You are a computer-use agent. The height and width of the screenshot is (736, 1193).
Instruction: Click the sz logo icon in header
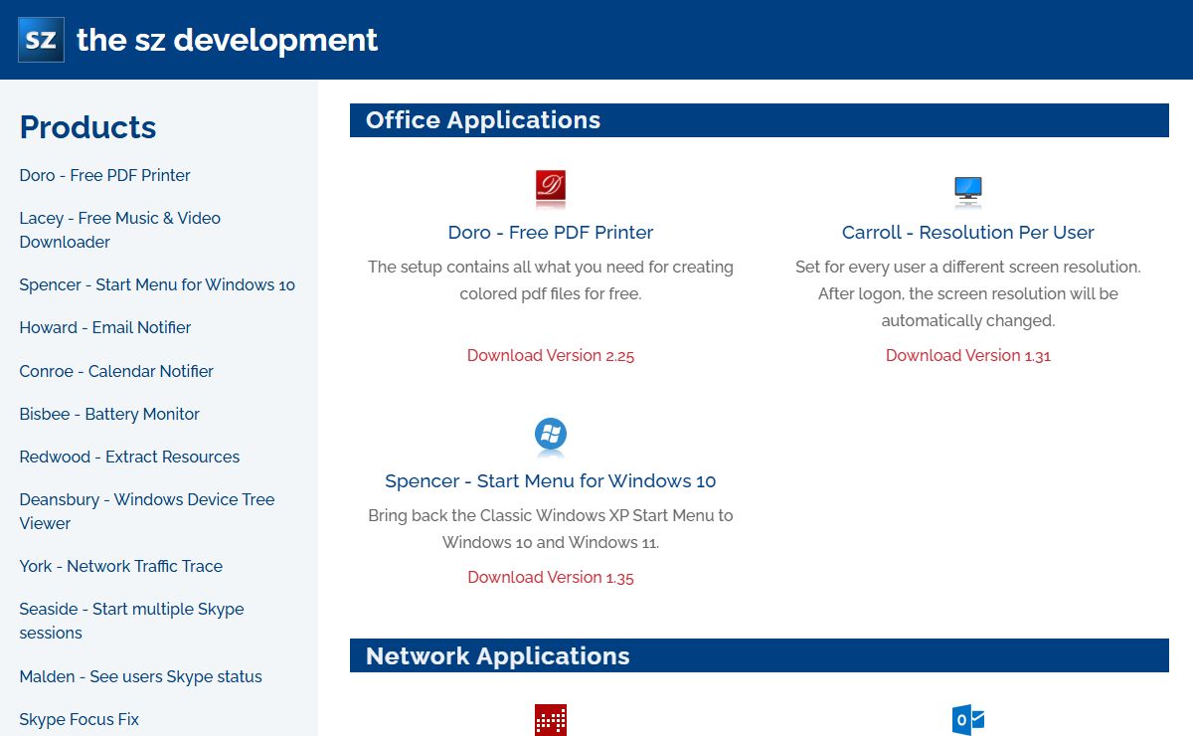pos(41,40)
